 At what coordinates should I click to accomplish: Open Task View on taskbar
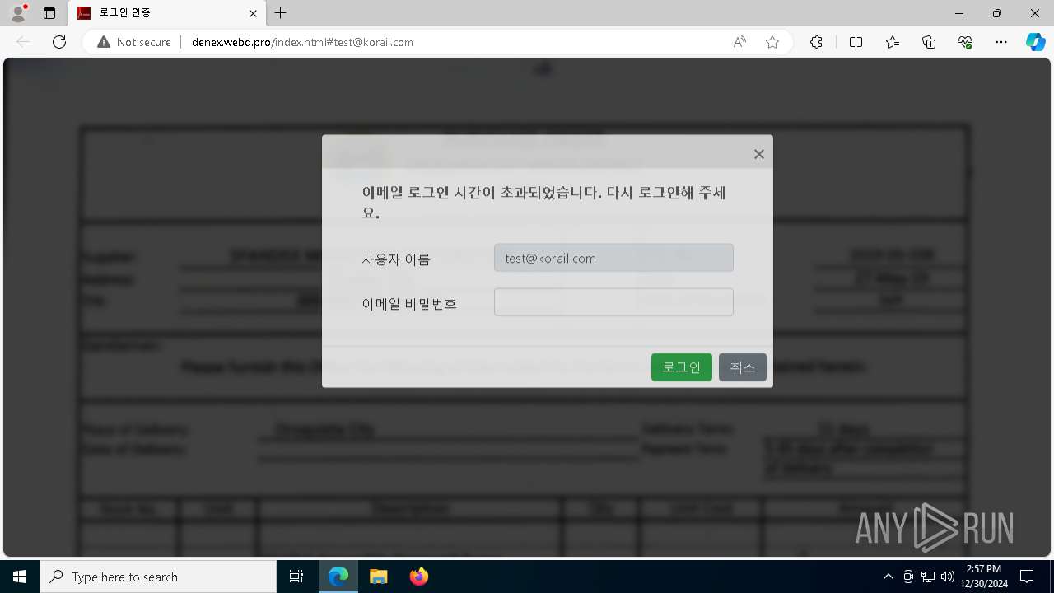point(296,577)
